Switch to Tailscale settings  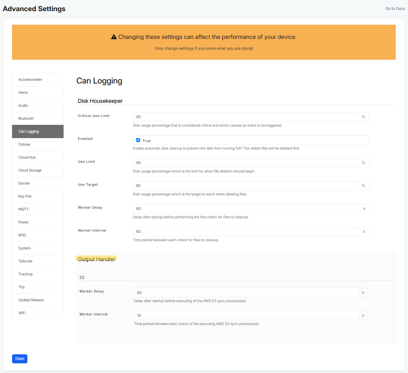pos(38,261)
